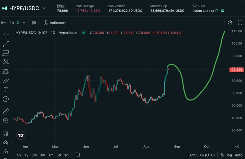Open timezone menu at 02:55:46 (UTC)
The height and width of the screenshot is (159, 245).
[x=201, y=155]
